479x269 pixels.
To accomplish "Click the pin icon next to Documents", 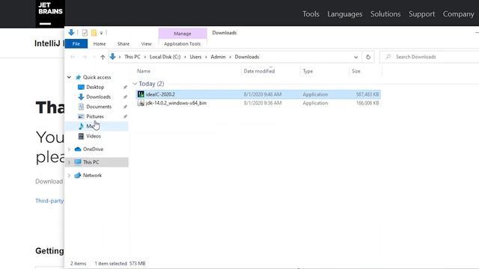I will [x=125, y=107].
